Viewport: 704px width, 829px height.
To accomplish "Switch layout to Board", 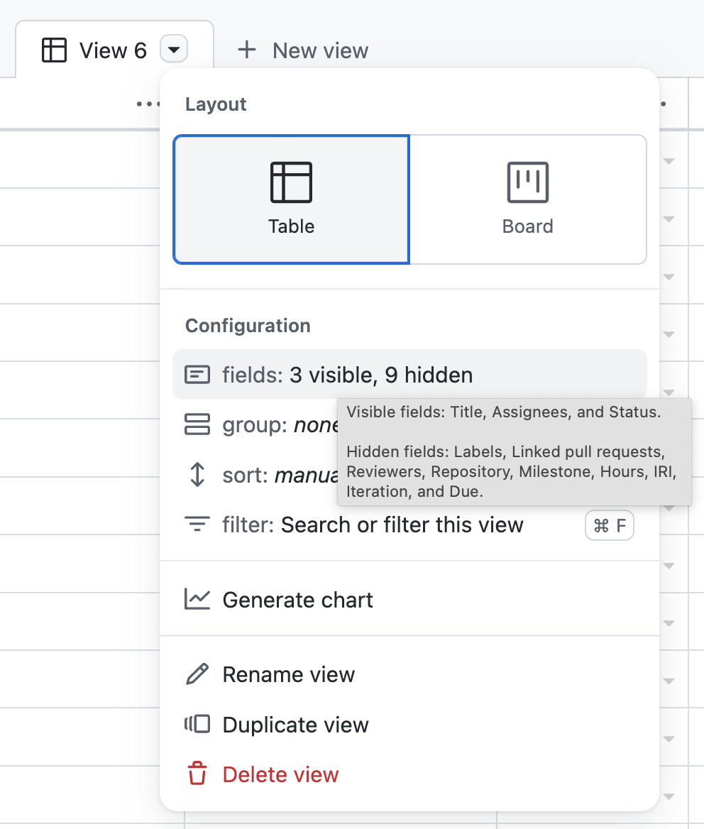I will click(528, 199).
